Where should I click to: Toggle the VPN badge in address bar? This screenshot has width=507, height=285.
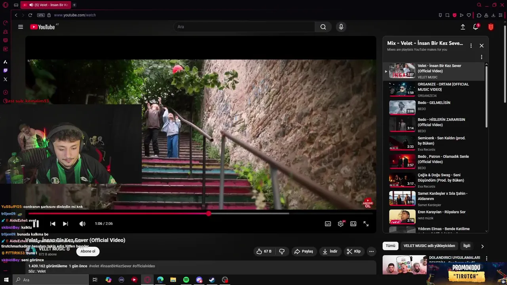41,15
